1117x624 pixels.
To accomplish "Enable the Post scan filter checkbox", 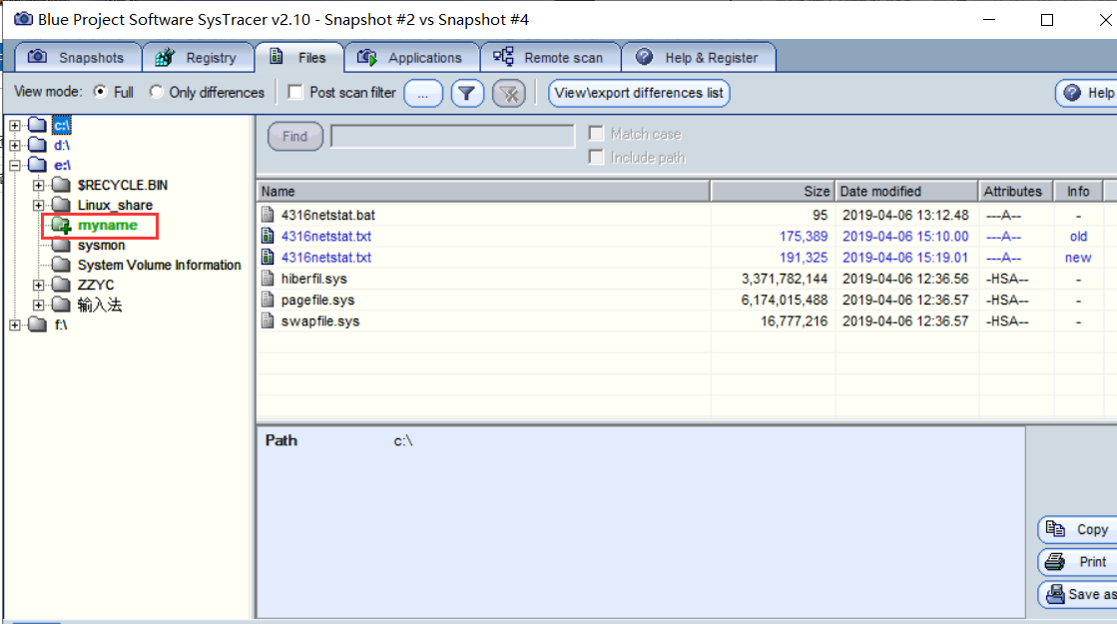I will coord(295,92).
